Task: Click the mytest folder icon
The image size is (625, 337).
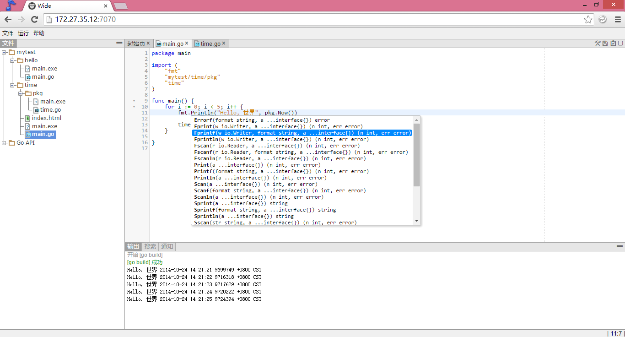Action: (x=12, y=52)
